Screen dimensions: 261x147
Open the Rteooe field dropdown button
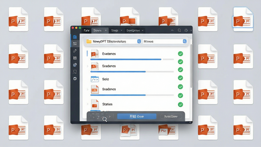point(185,41)
